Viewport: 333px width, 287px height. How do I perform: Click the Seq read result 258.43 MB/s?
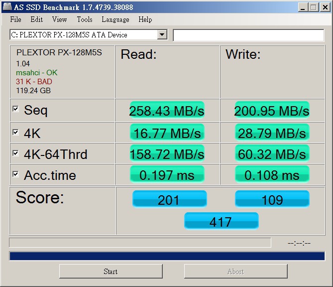(167, 110)
